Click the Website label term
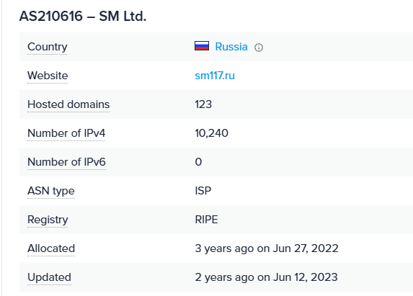This screenshot has height=296, width=413. tap(48, 76)
